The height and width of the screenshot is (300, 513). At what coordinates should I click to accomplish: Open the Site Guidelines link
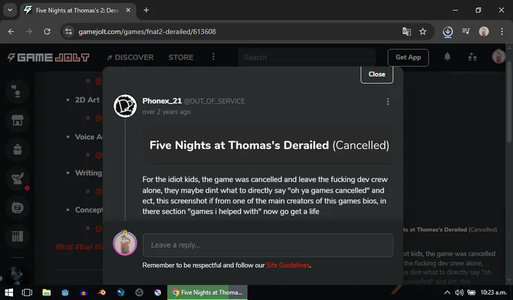click(x=288, y=265)
